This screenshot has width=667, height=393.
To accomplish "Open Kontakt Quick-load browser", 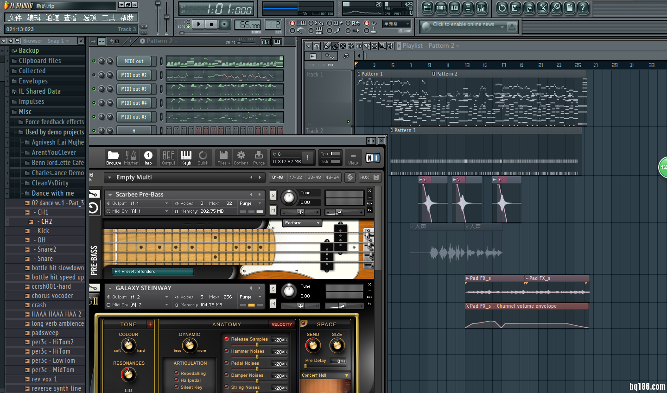I will pyautogui.click(x=203, y=158).
